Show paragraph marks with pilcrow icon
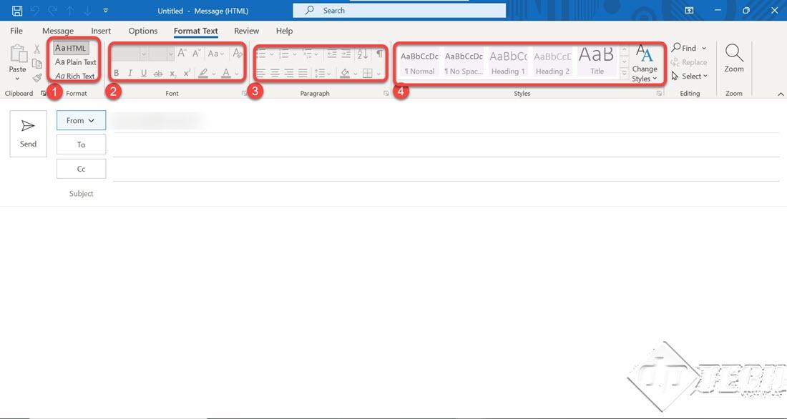 click(x=379, y=54)
